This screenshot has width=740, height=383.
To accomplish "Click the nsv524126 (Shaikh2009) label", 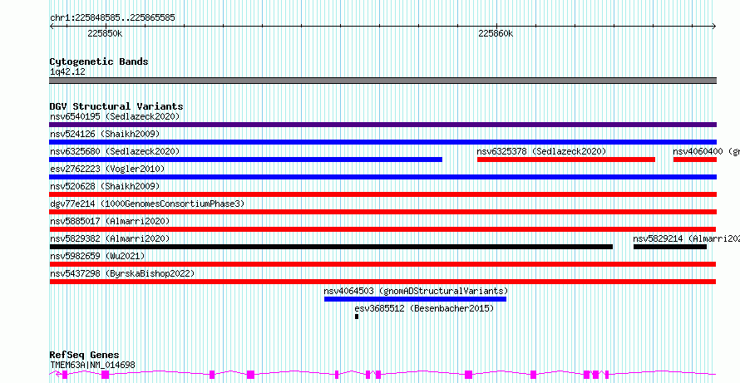I will click(x=105, y=134).
